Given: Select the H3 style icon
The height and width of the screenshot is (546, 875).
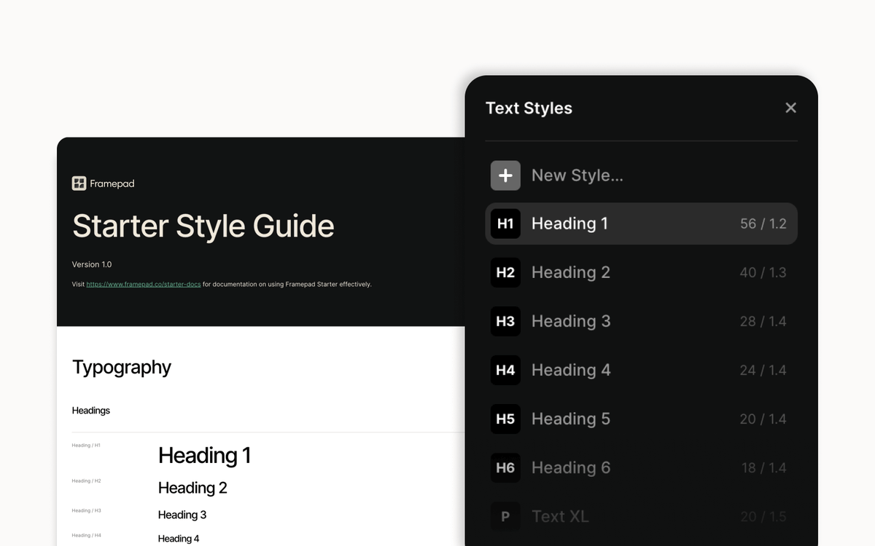Looking at the screenshot, I should click(505, 321).
